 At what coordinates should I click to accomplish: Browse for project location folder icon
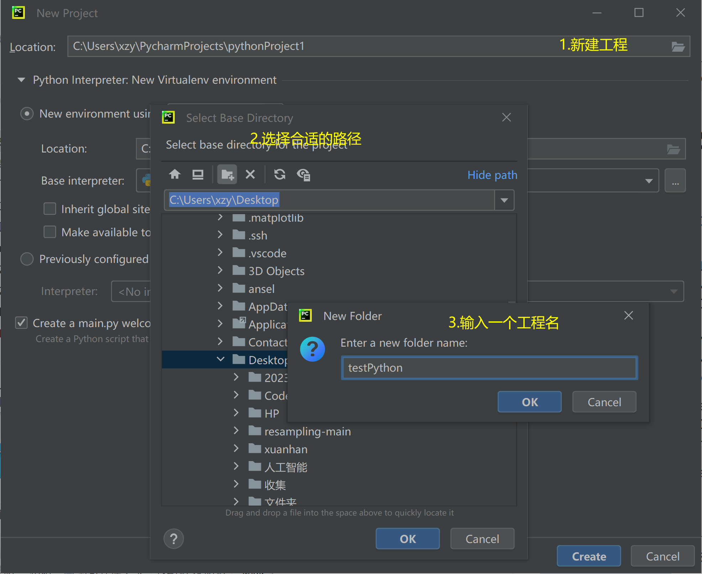click(678, 47)
